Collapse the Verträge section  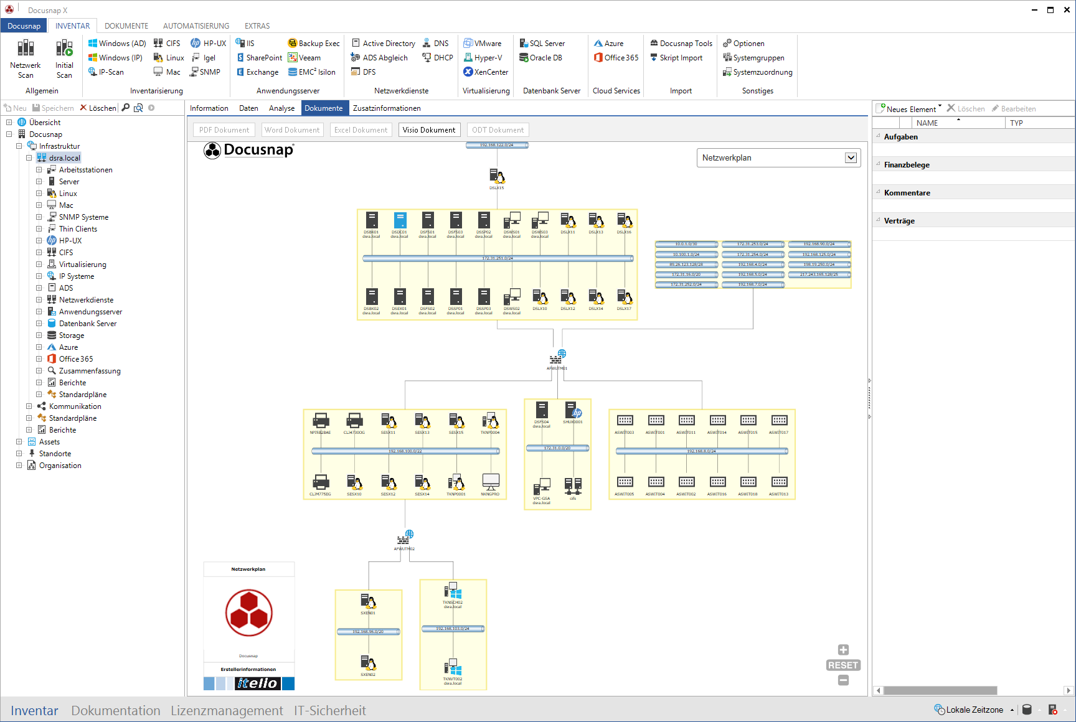878,220
